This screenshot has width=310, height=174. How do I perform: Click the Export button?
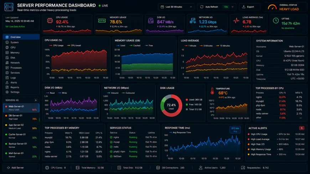pyautogui.click(x=249, y=7)
